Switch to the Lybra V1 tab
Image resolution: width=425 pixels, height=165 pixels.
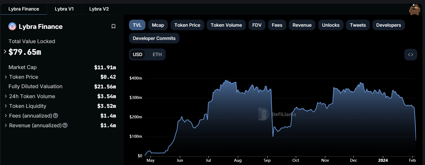coord(64,9)
